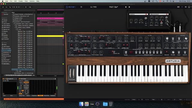
Task: Click the Arturia logo badge
Action: (173, 61)
